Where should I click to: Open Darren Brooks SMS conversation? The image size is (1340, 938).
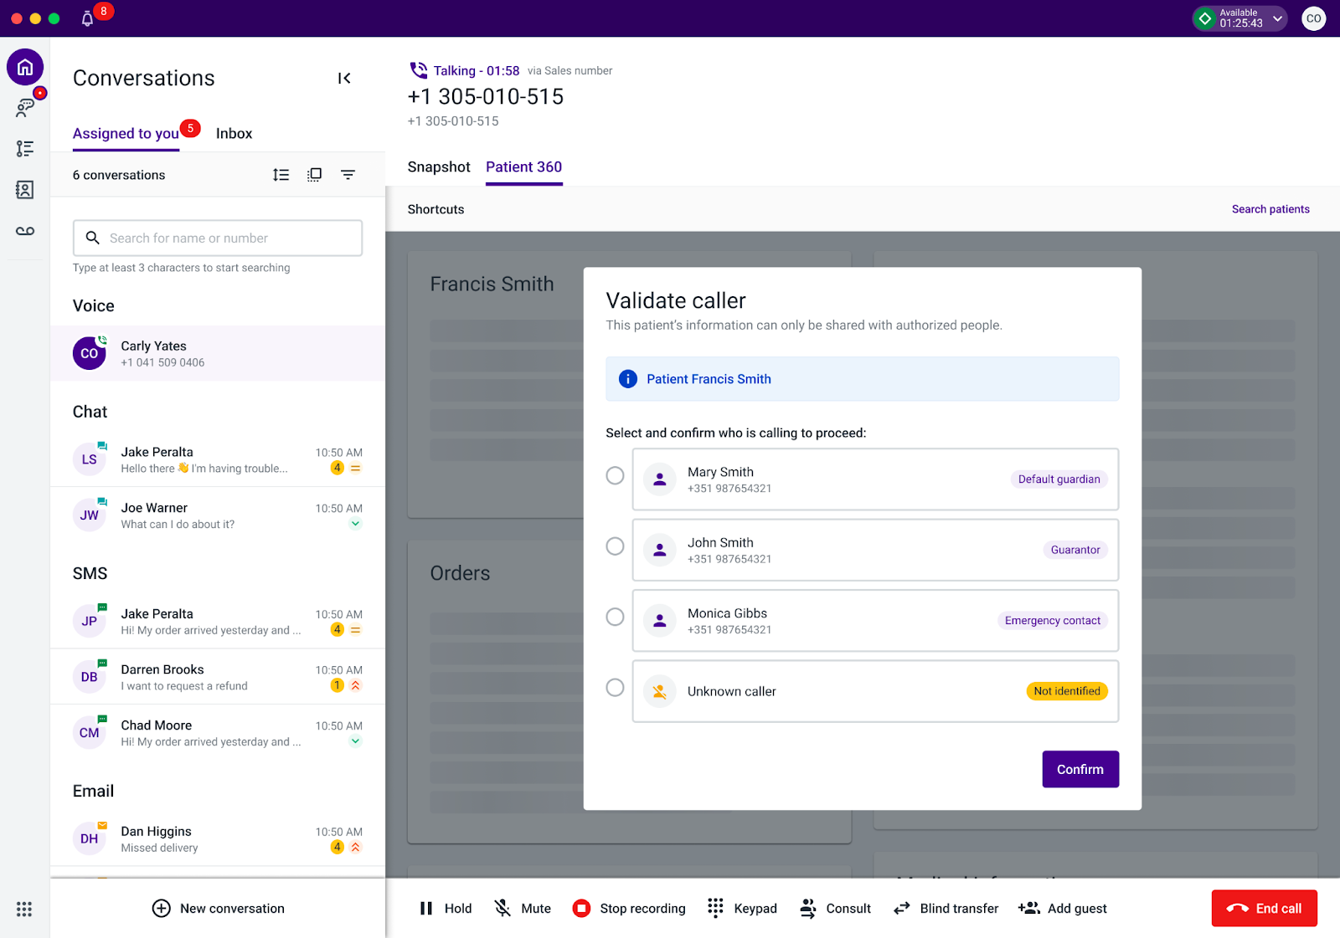tap(218, 677)
